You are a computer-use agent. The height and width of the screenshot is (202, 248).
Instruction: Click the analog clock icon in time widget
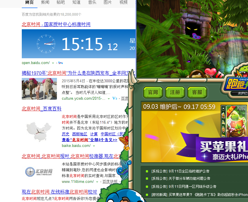tap(46, 44)
